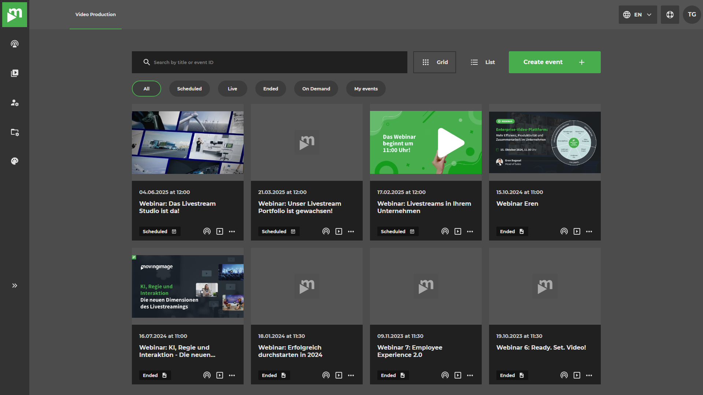Expand the sidebar with double chevron
This screenshot has width=703, height=395.
point(15,286)
